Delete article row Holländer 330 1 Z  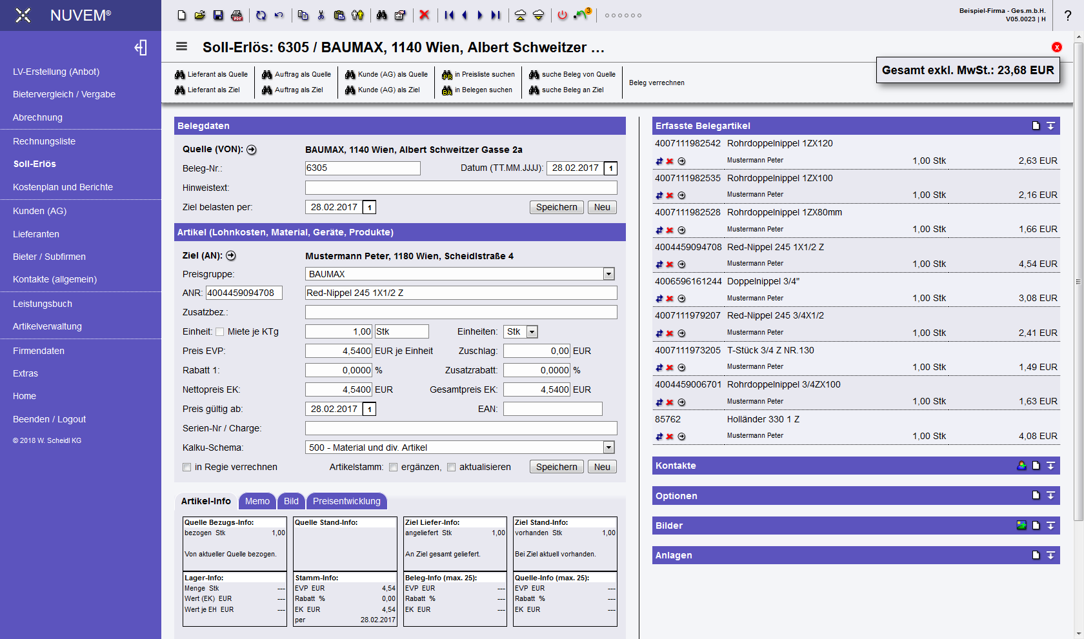pyautogui.click(x=670, y=437)
